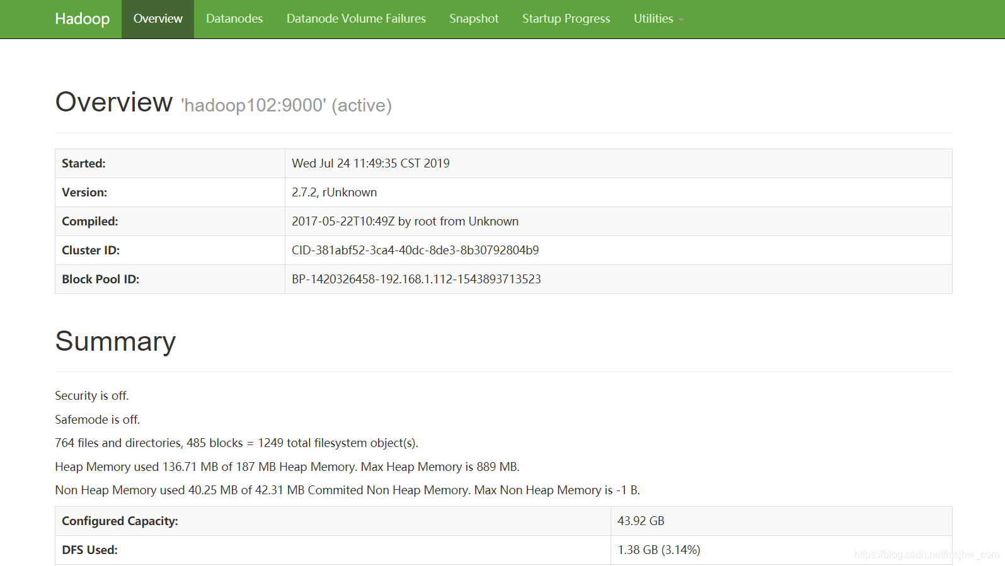Click the version value 2.7.2, rUnknown
1005x566 pixels.
(x=334, y=192)
